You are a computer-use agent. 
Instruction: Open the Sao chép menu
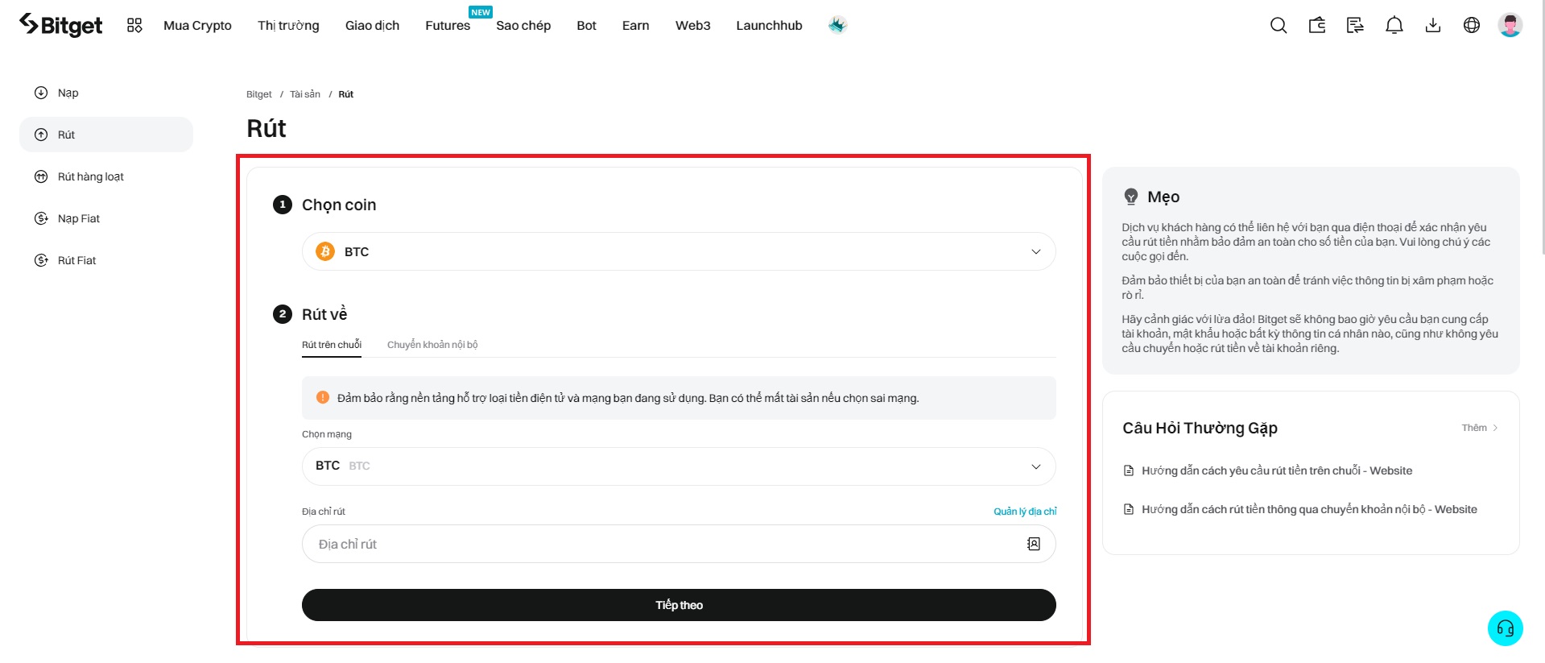click(x=523, y=25)
